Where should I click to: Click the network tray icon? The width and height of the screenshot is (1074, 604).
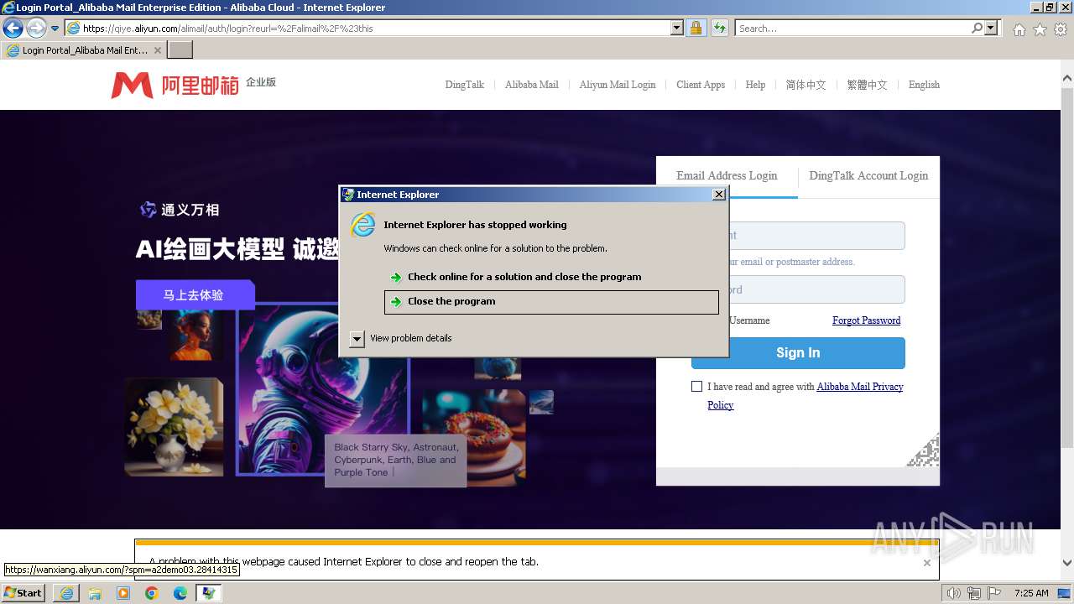click(974, 593)
